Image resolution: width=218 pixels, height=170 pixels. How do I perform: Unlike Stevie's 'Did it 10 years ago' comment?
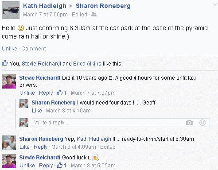27,93
